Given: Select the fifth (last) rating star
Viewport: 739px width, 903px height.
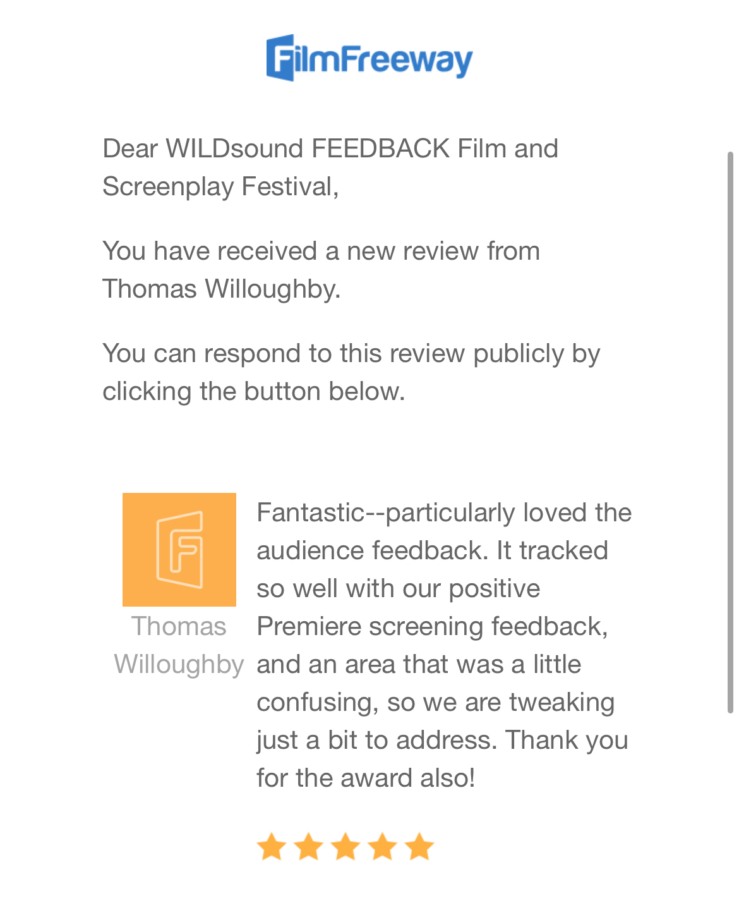Looking at the screenshot, I should pyautogui.click(x=419, y=847).
